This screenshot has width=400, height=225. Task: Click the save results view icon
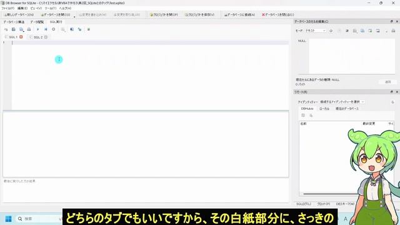click(x=62, y=29)
